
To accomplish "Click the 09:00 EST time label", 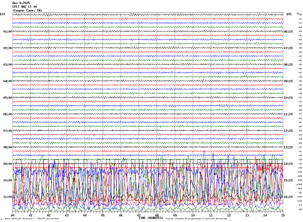I will 8,164.
